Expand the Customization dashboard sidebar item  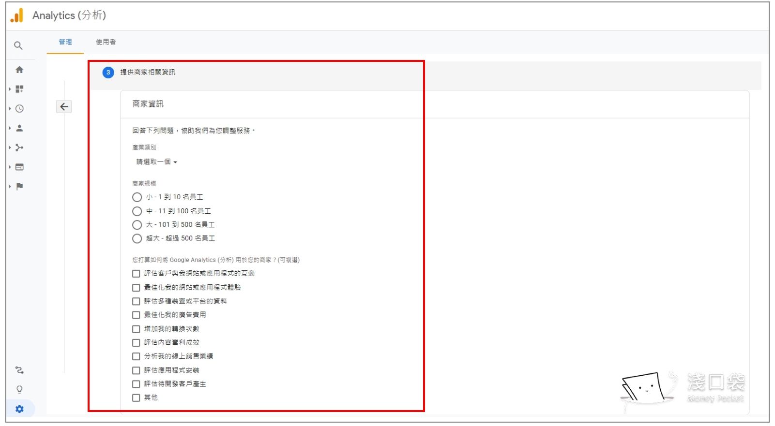tap(19, 89)
